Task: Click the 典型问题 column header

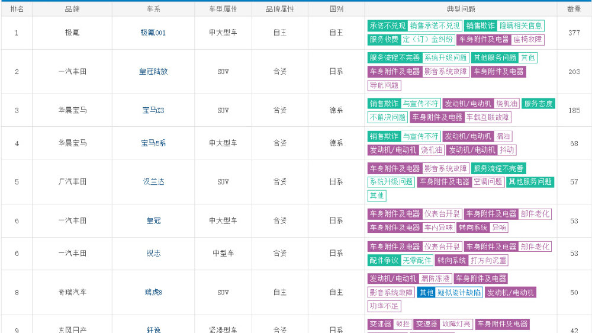Action: pos(461,9)
